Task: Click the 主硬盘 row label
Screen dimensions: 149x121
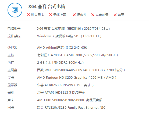Action: coord(12,70)
